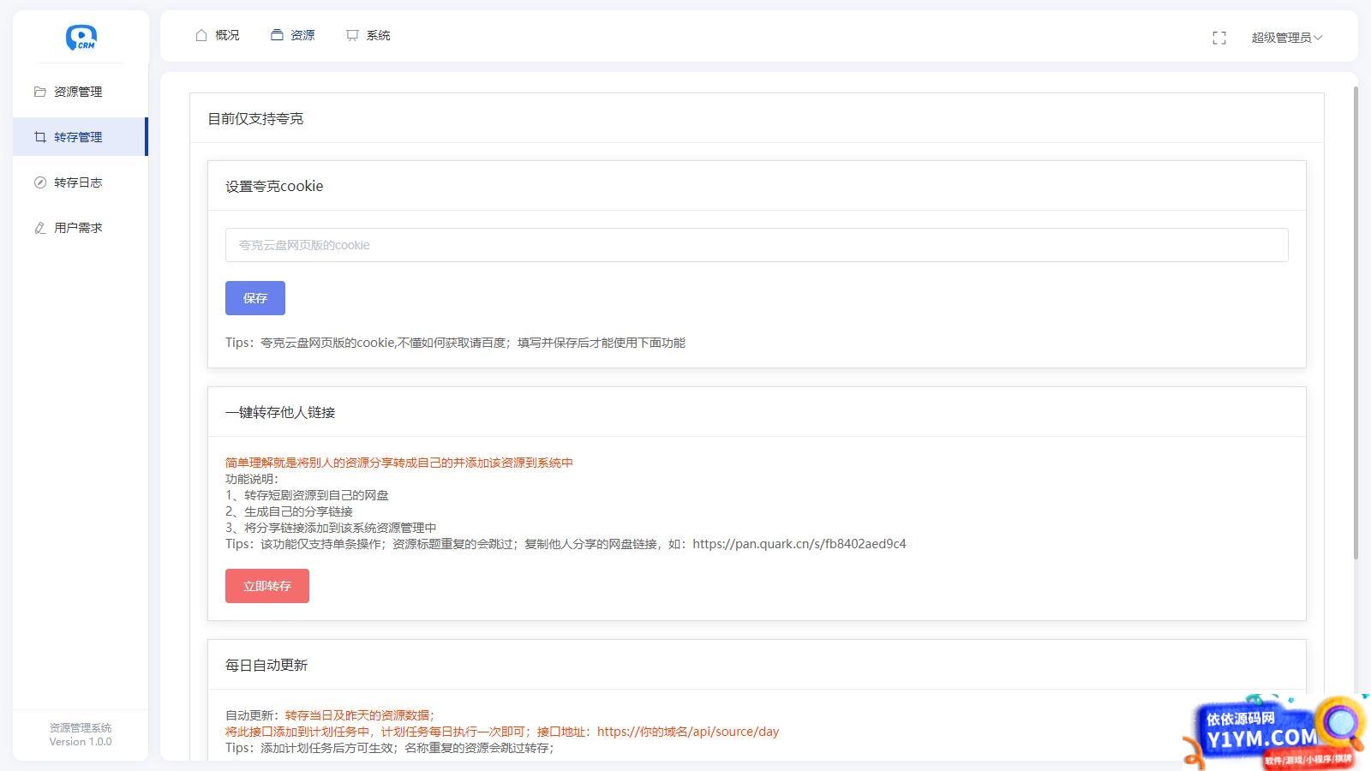This screenshot has height=771, width=1371.
Task: Click the 资源管理系统 footer label
Action: point(81,727)
